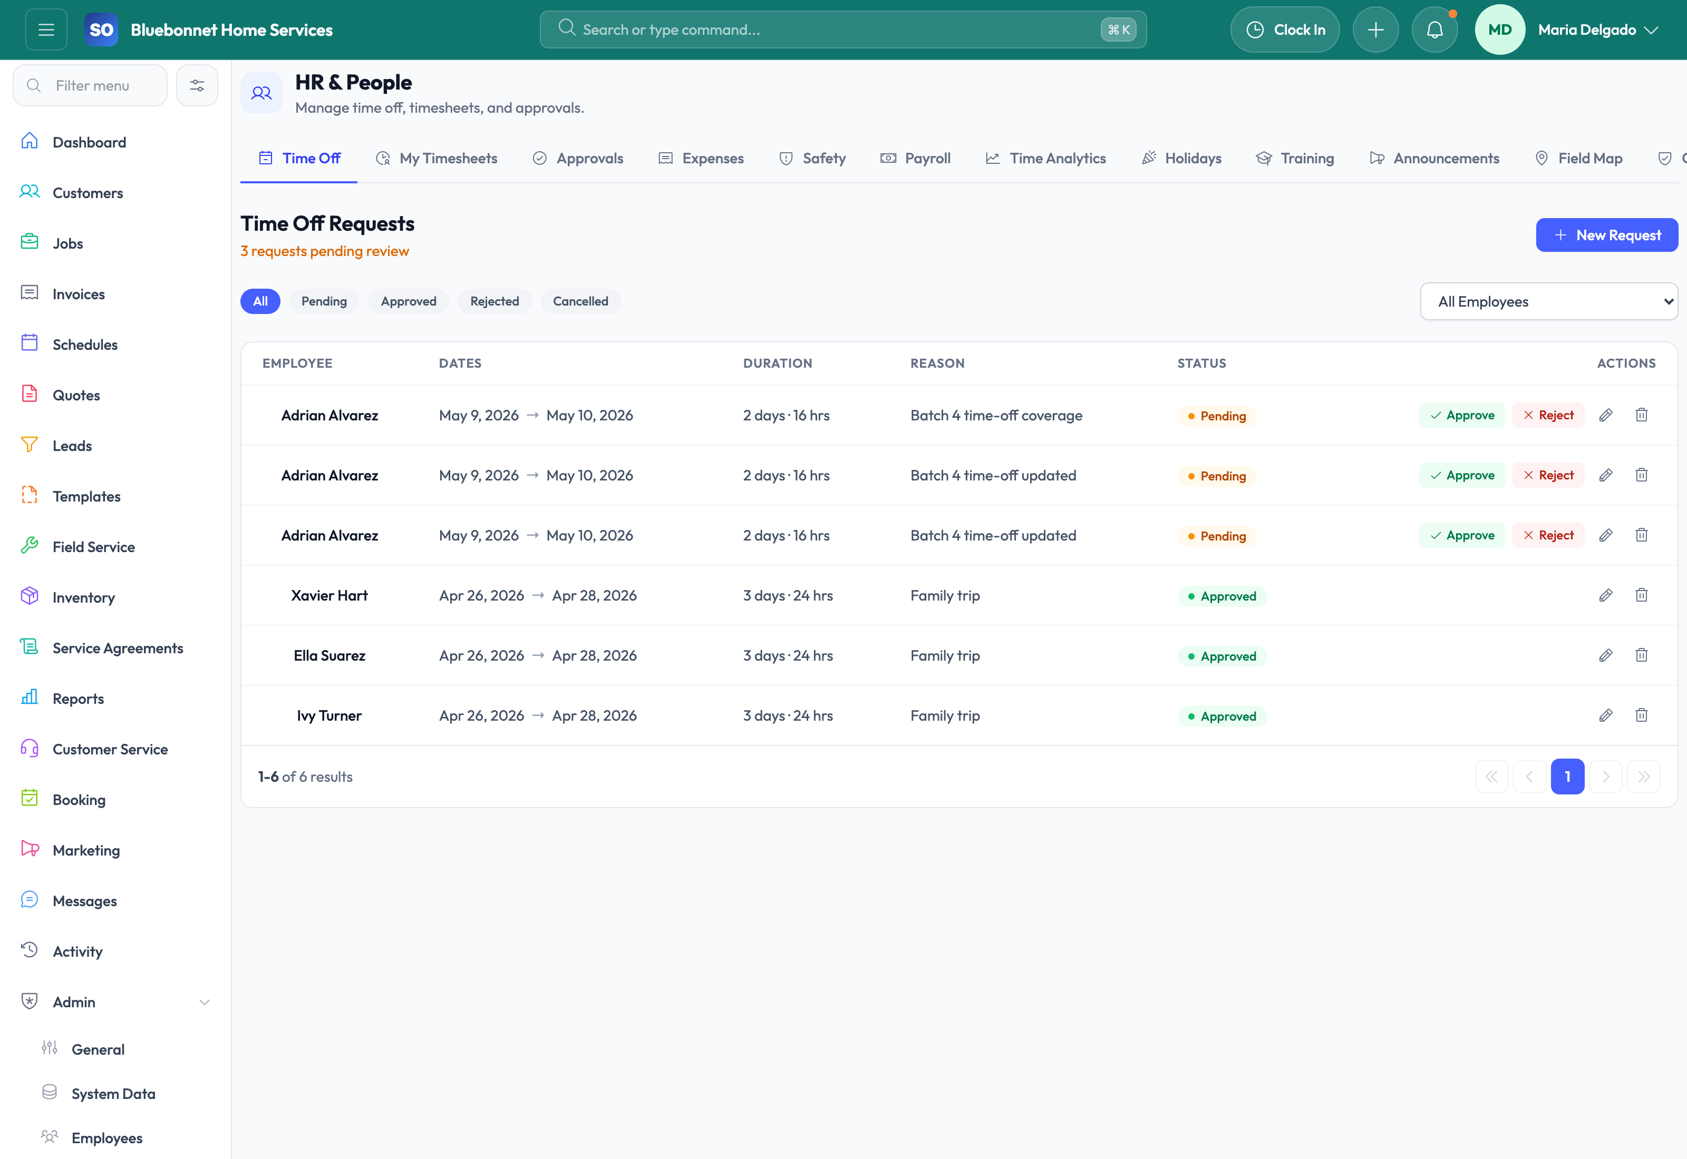This screenshot has width=1687, height=1159.
Task: Filter requests by Pending status
Action: click(x=324, y=301)
